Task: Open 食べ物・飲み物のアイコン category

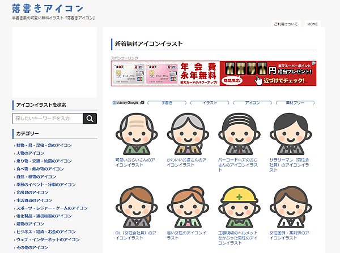Action: [40, 169]
